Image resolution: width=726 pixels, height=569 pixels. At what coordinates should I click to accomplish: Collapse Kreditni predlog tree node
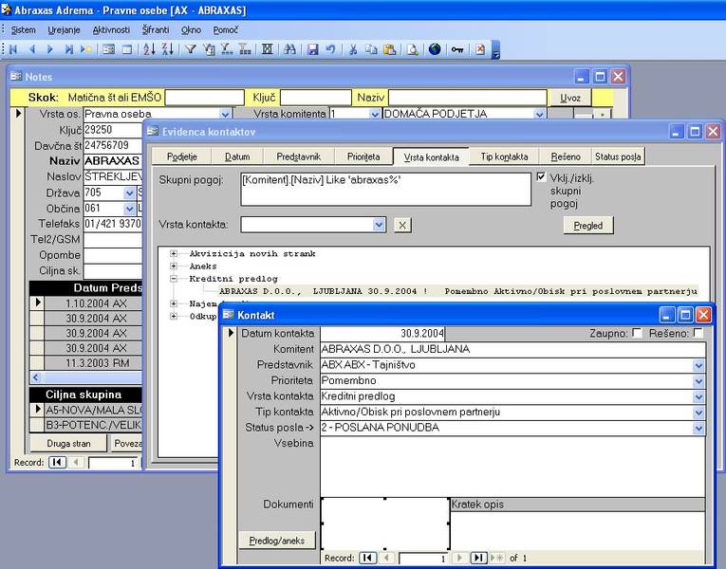pyautogui.click(x=173, y=279)
